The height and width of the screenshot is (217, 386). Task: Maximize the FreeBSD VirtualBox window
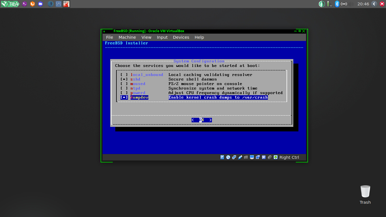click(x=300, y=31)
